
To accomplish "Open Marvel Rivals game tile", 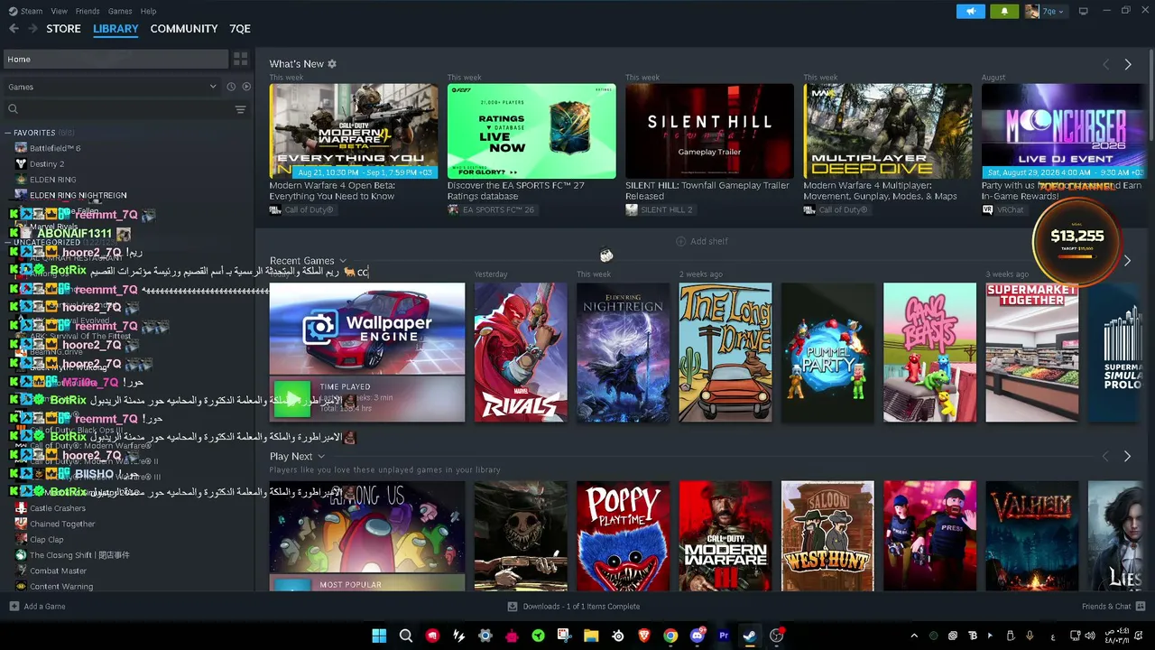I will click(x=521, y=352).
